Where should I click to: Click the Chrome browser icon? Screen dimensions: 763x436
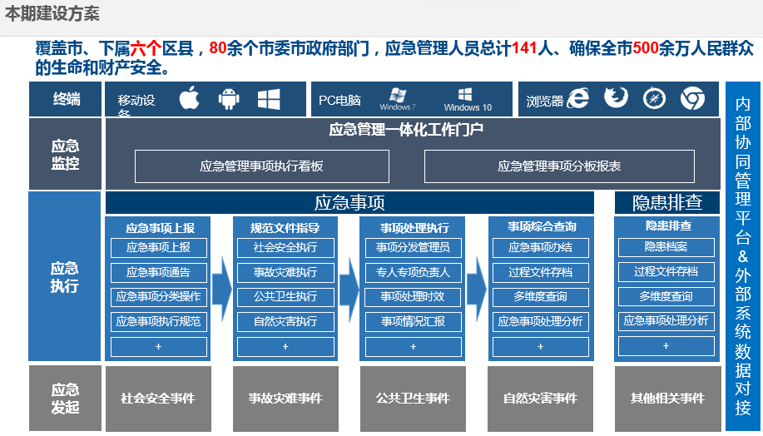click(692, 99)
